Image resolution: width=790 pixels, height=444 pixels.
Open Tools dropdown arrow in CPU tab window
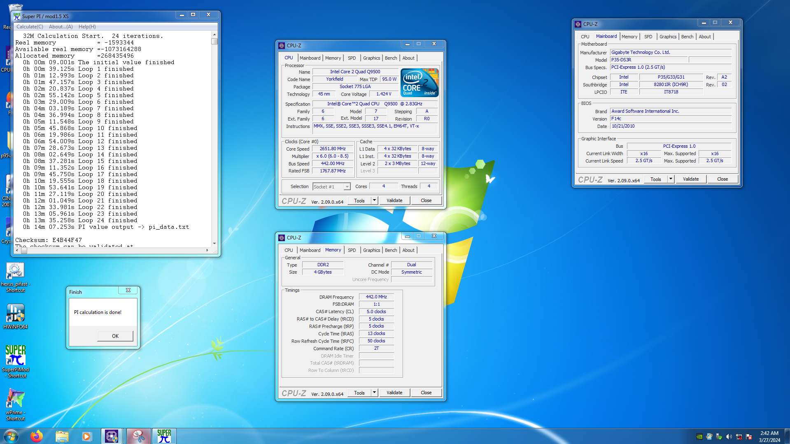374,200
